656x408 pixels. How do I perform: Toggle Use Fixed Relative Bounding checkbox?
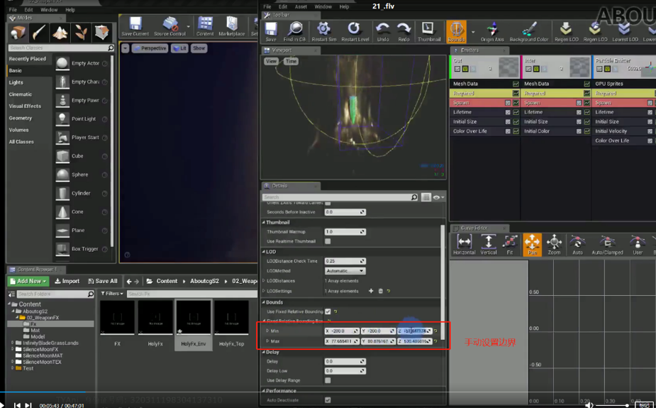[x=328, y=311]
